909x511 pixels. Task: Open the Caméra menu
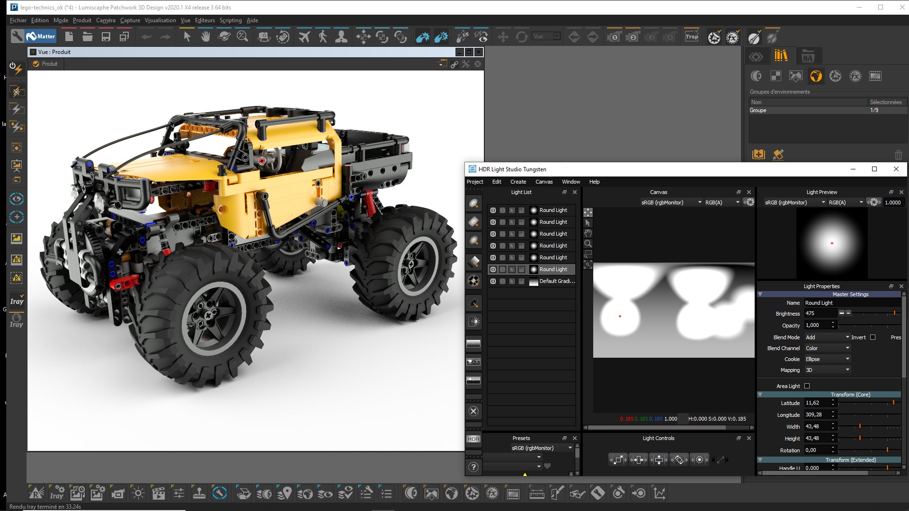pyautogui.click(x=106, y=20)
